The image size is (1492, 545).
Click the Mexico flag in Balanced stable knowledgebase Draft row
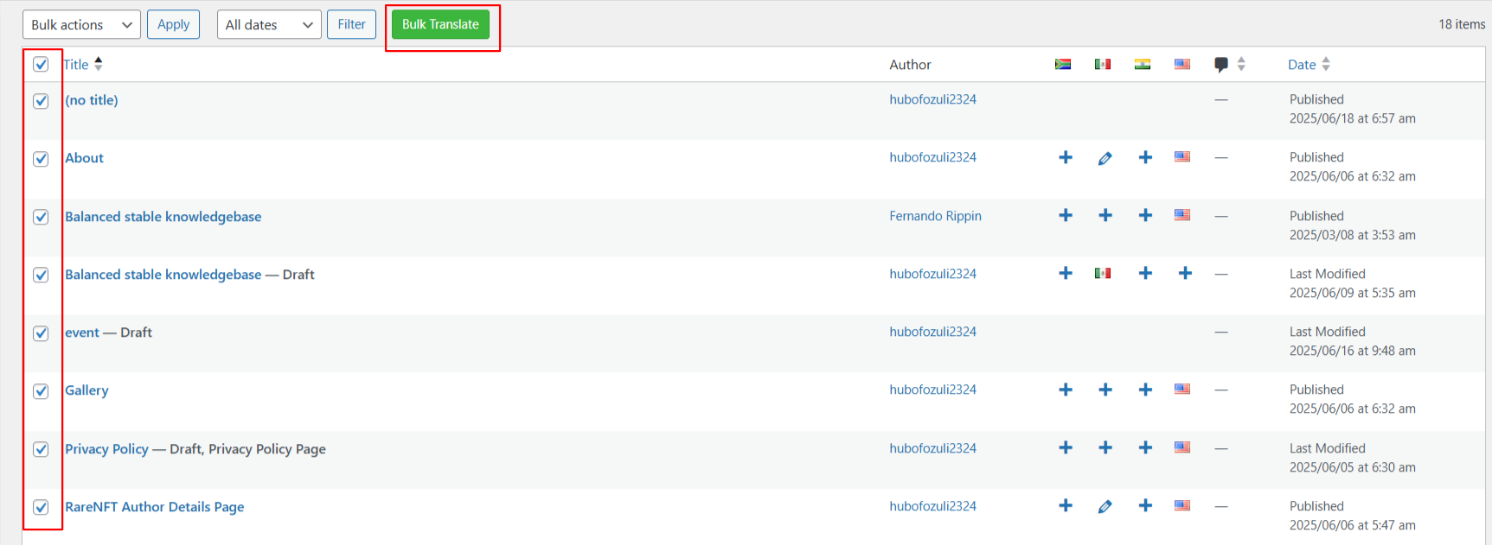pos(1102,274)
